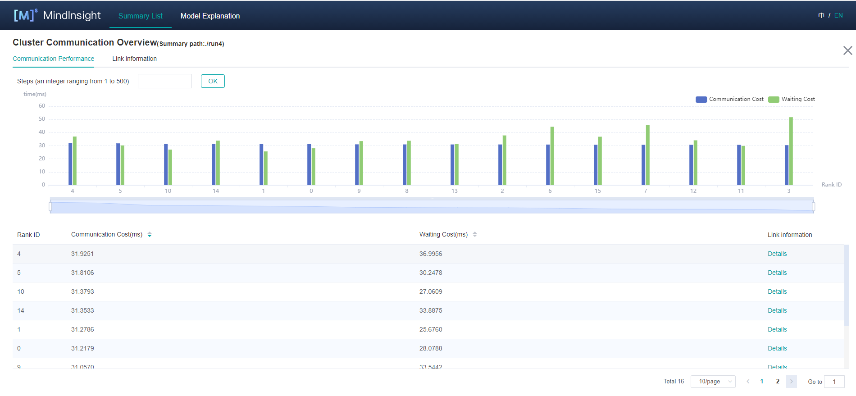
Task: Select the Communication Performance tab
Action: tap(53, 59)
